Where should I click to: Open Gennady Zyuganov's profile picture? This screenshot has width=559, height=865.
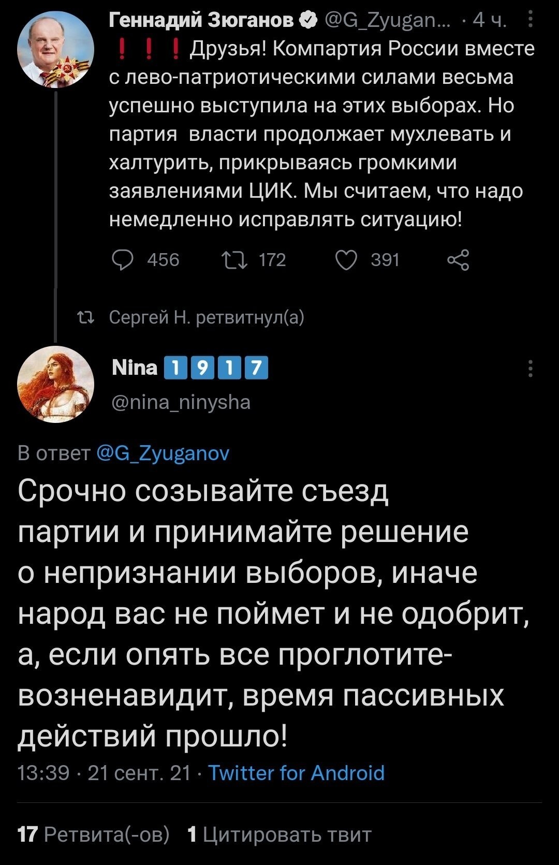tap(56, 50)
